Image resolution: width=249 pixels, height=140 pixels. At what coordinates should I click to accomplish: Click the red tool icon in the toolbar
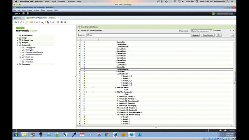click(x=42, y=22)
